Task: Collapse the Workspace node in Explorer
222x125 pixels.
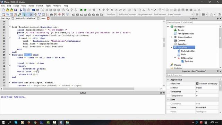Action: click(168, 27)
